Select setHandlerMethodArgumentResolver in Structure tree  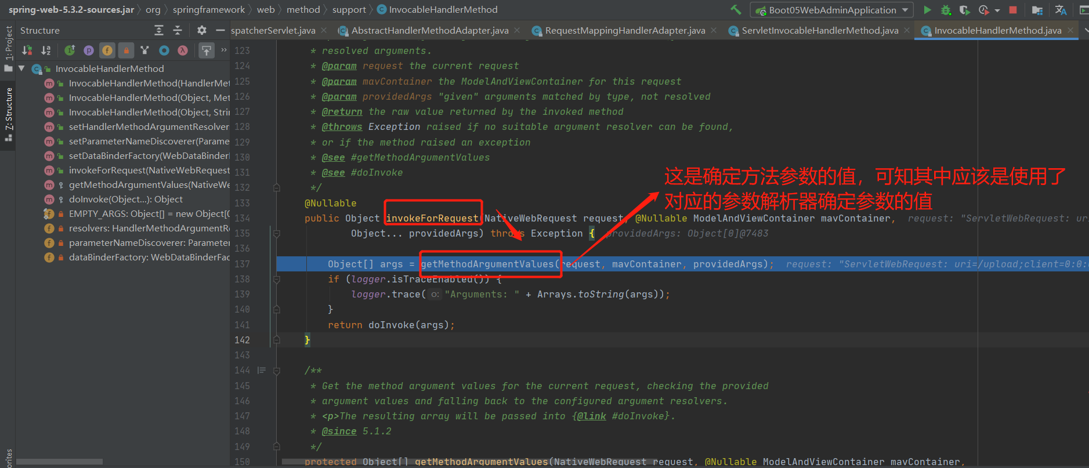[138, 126]
